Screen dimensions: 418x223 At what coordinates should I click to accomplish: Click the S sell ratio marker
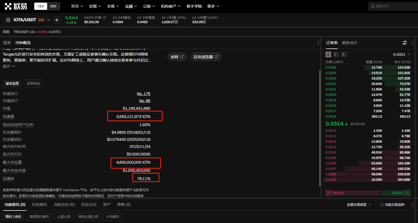[x=408, y=193]
